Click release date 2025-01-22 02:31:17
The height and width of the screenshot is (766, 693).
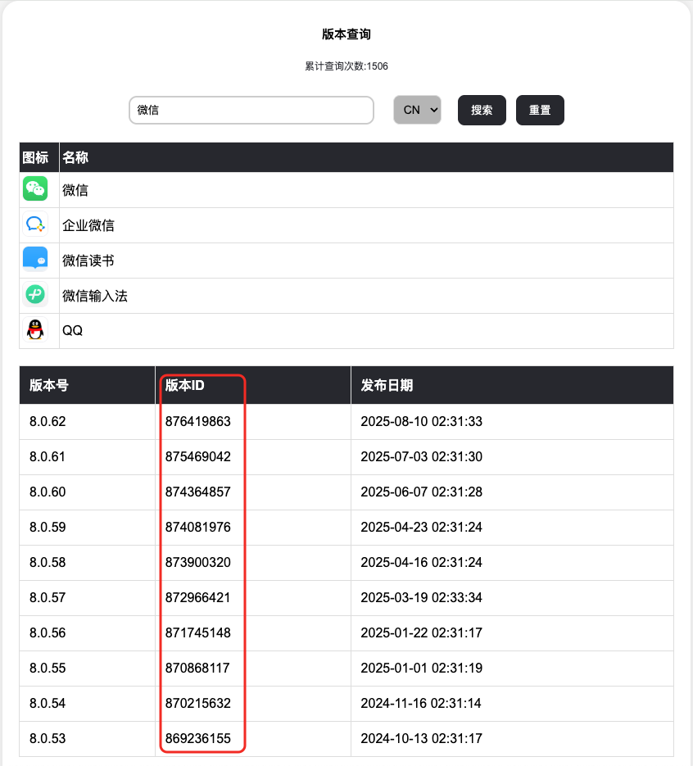coord(422,632)
